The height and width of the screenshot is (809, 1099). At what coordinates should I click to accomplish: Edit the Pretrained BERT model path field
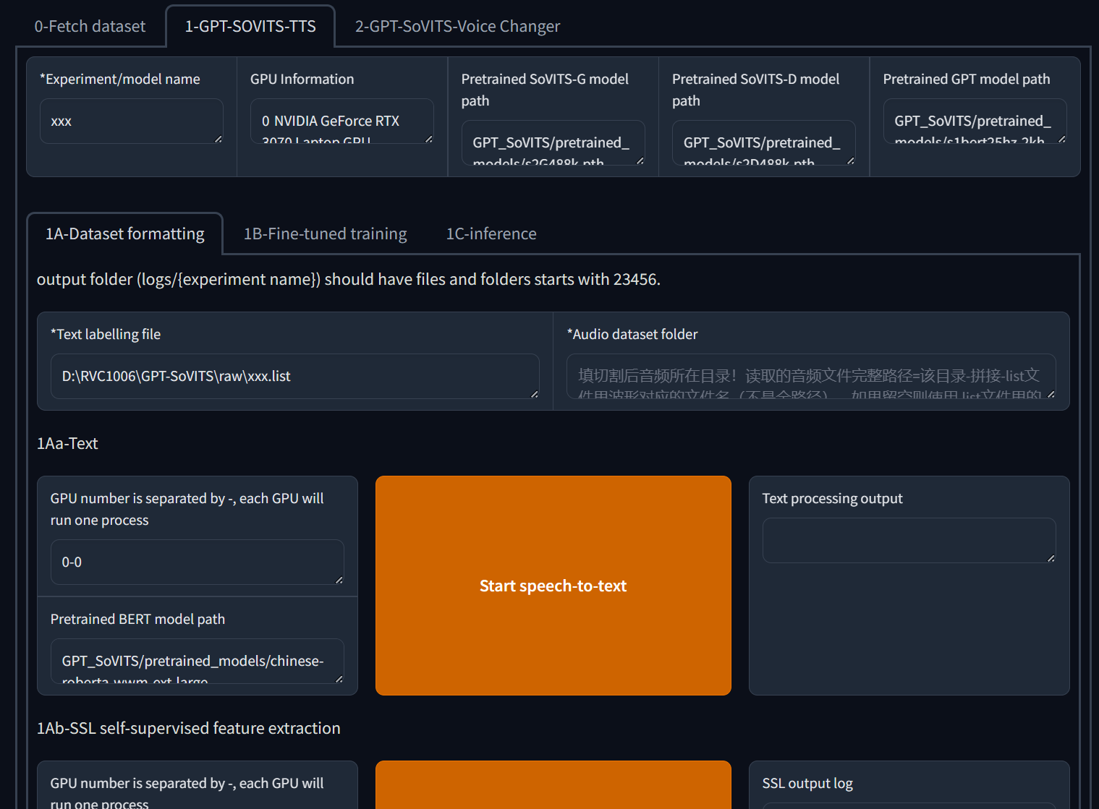click(x=196, y=662)
